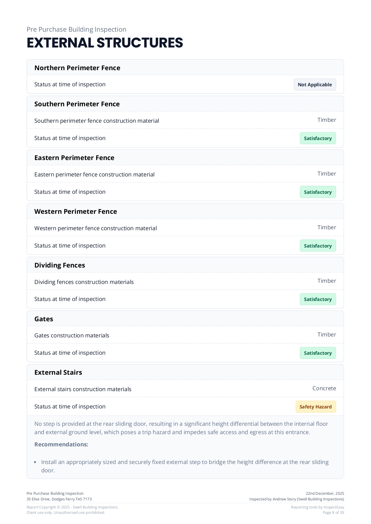Click the Recommendations subheading
371x524 pixels.
61,444
